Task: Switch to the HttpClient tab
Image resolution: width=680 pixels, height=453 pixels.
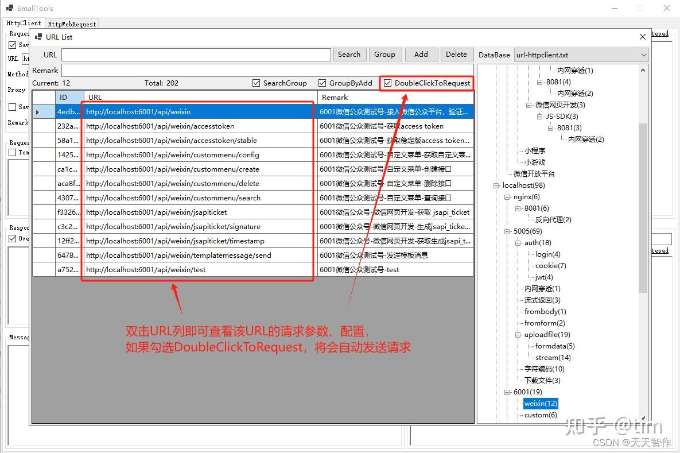Action: (x=24, y=23)
